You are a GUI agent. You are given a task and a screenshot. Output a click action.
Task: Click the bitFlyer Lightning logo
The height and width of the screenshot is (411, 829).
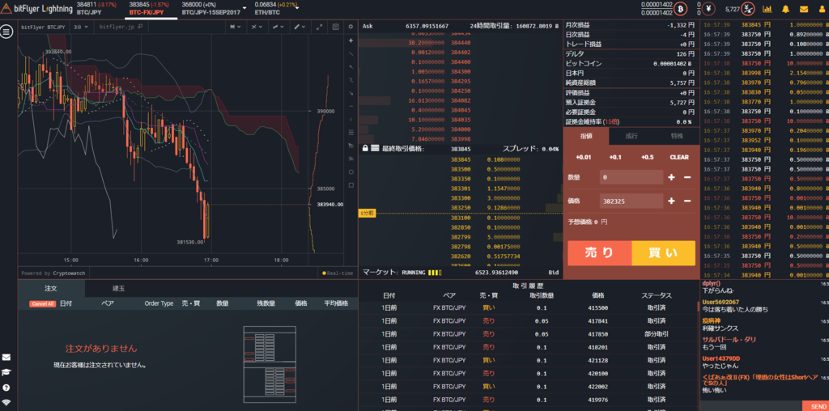pos(36,8)
